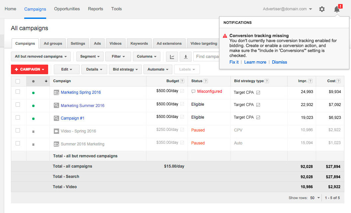Click the notifications bell icon

337,9
